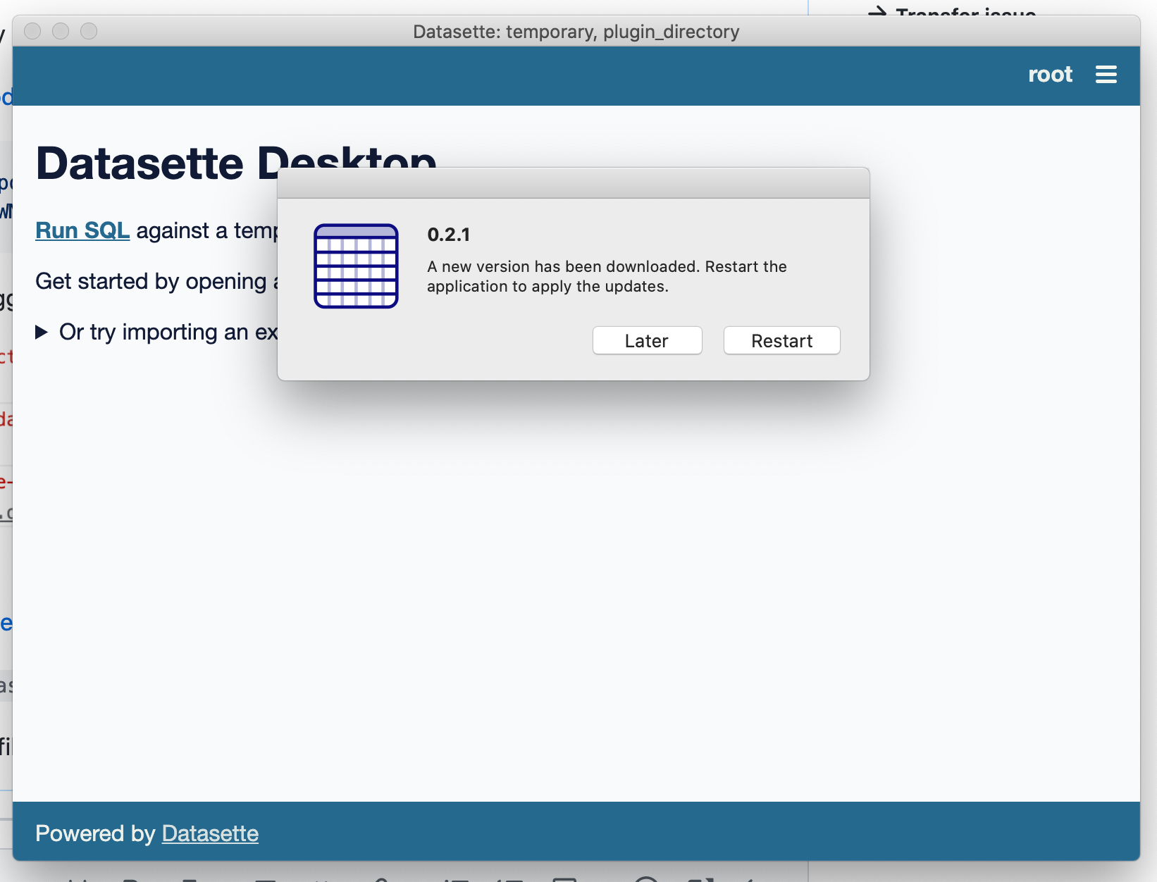Screen dimensions: 1157x882
Task: Click the Restart button in update dialog
Action: coord(781,341)
